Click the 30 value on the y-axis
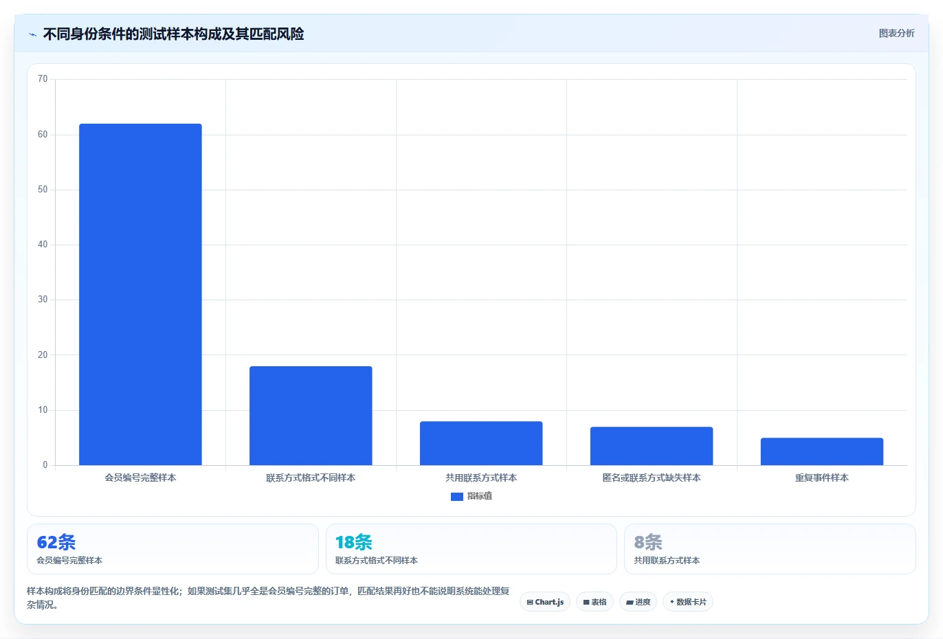 (x=43, y=300)
